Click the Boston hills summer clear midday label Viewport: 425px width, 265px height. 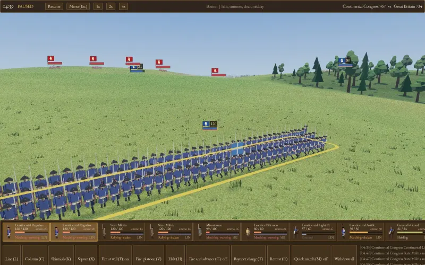click(235, 6)
